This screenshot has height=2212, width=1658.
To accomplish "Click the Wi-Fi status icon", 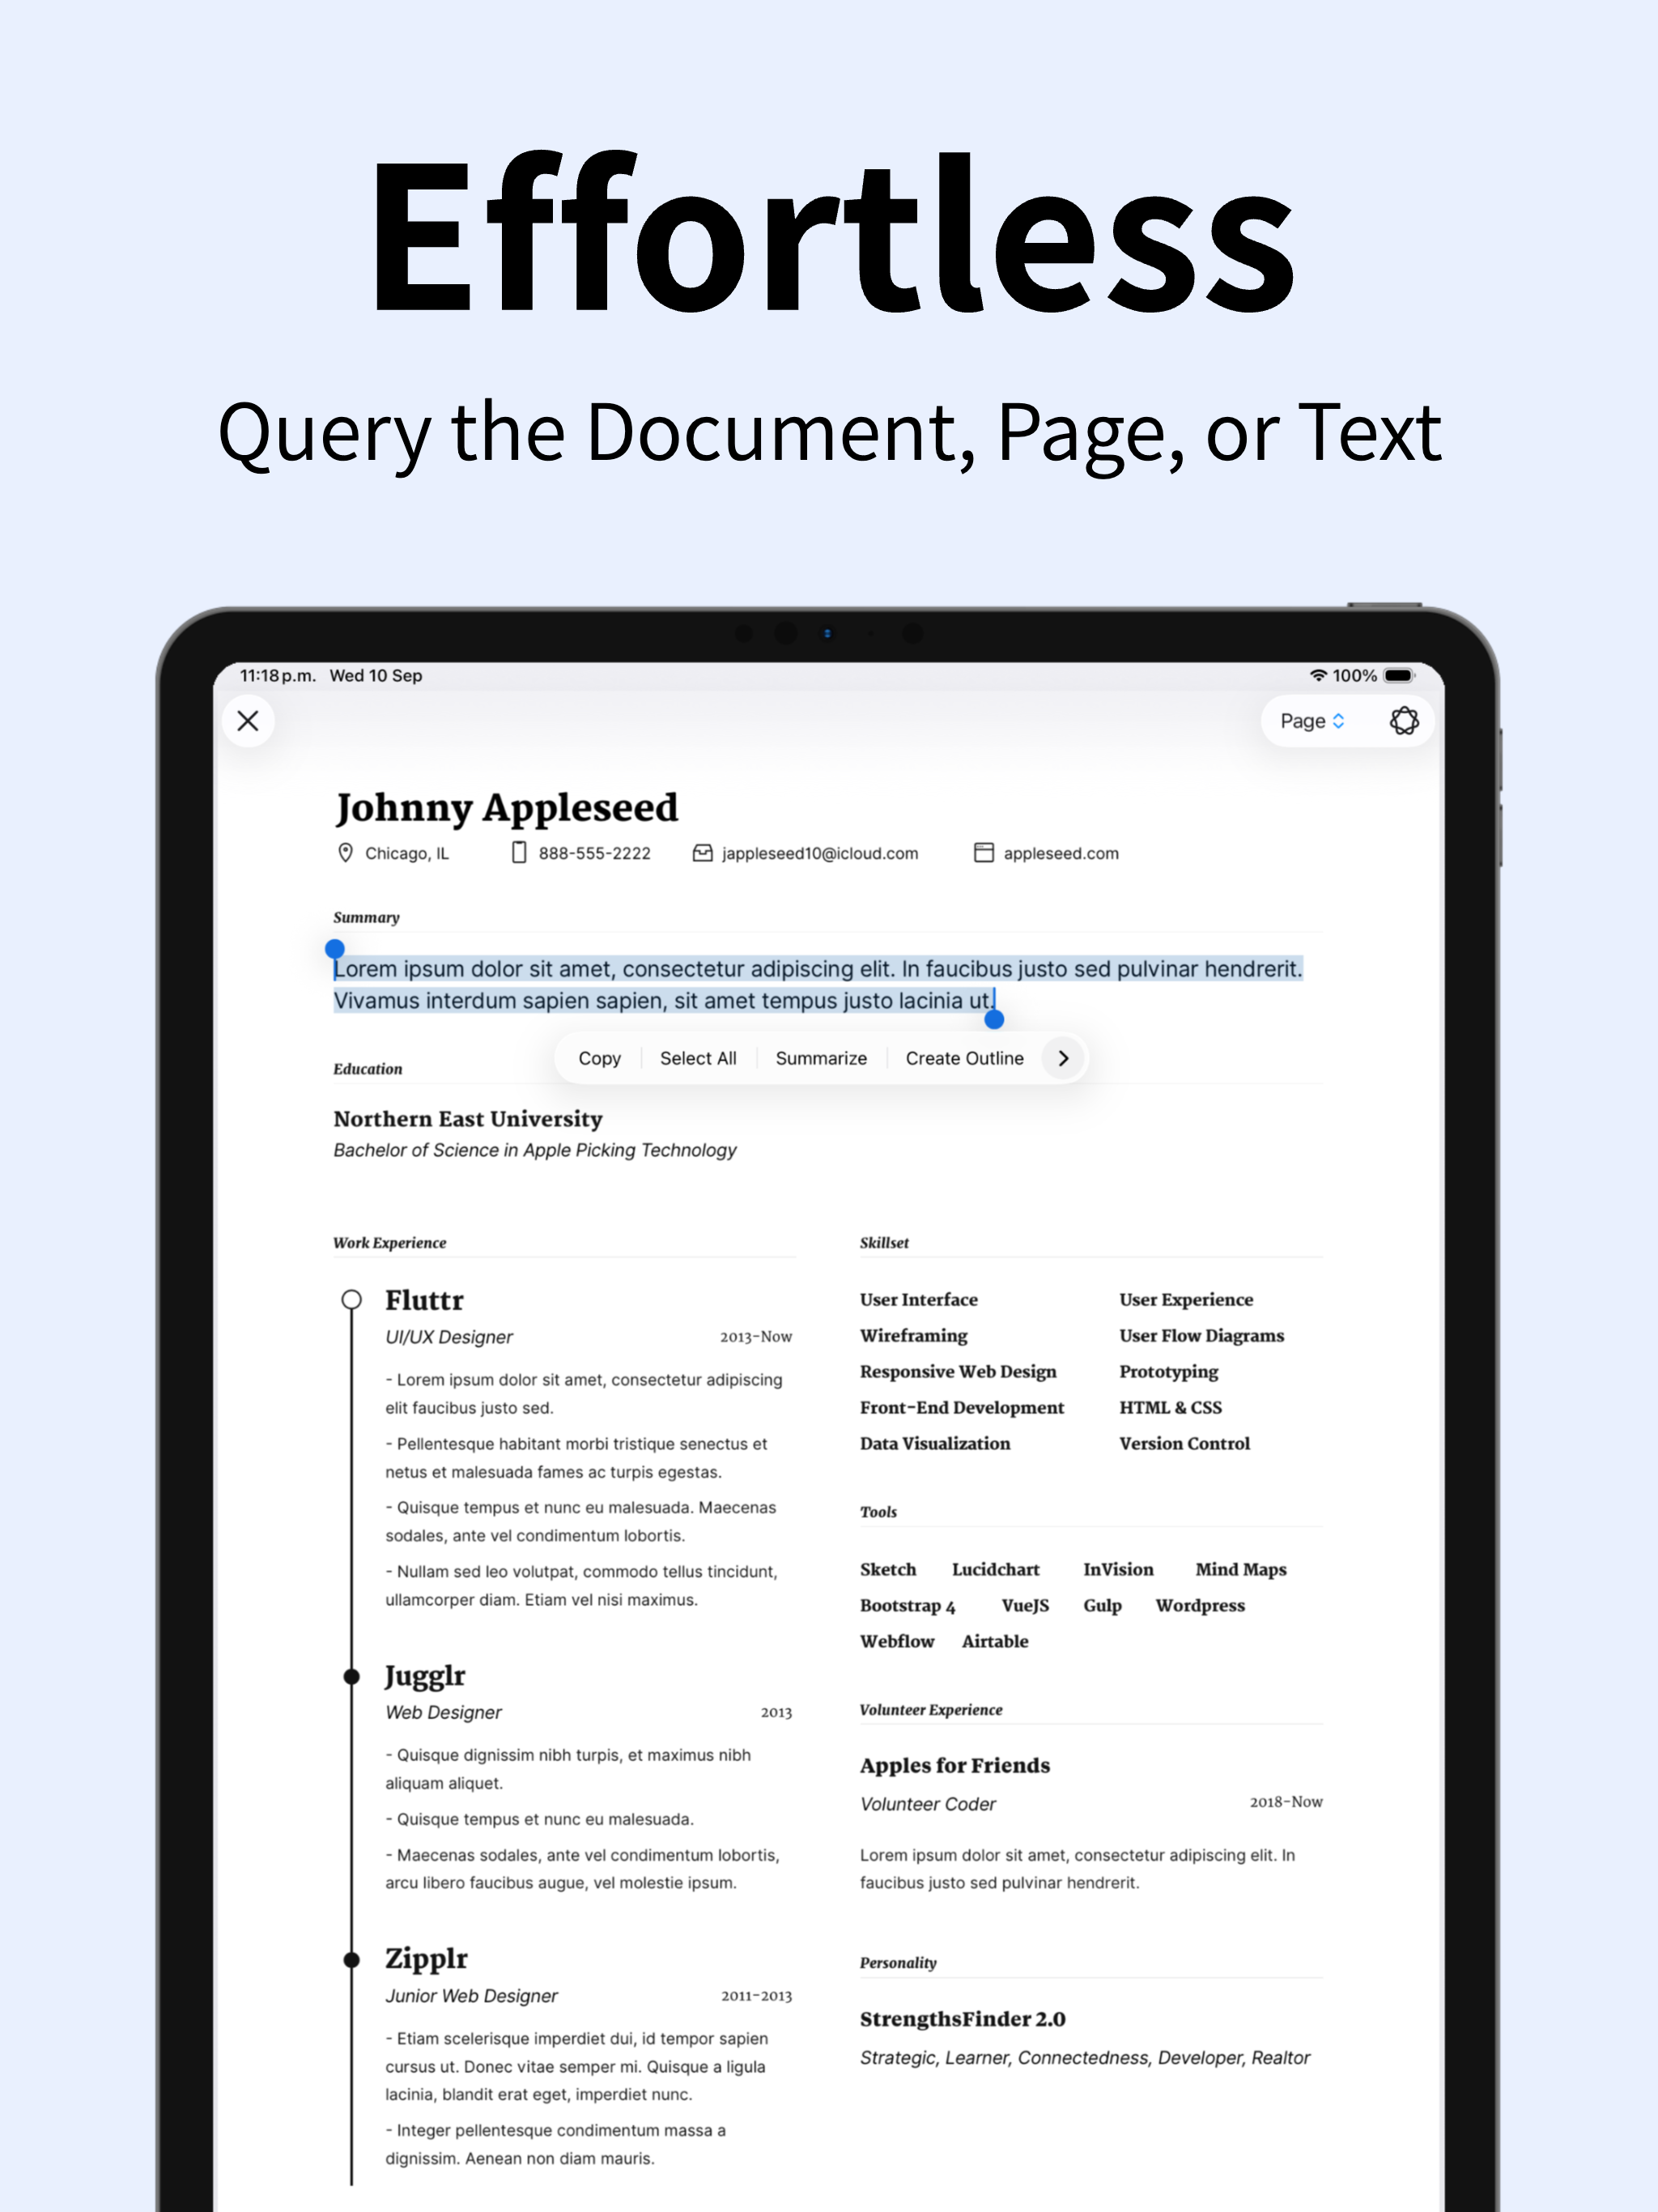I will click(x=1318, y=676).
